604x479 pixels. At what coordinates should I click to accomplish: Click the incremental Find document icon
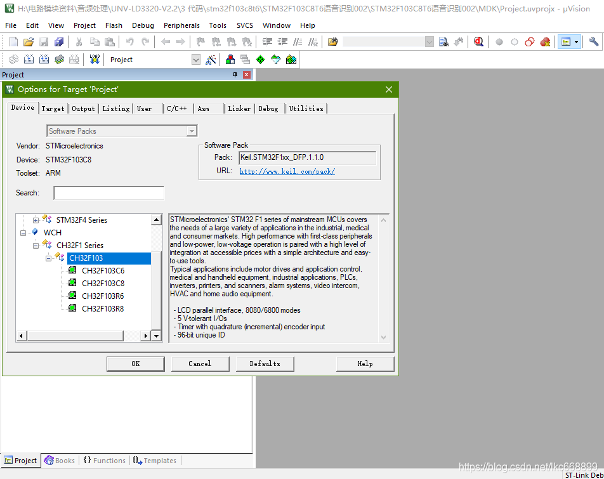(x=443, y=42)
